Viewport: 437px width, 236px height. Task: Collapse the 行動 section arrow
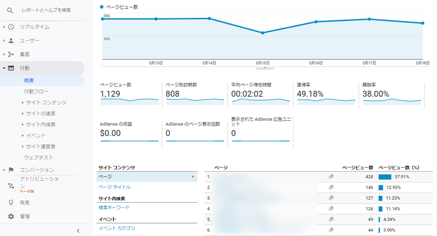pos(4,68)
